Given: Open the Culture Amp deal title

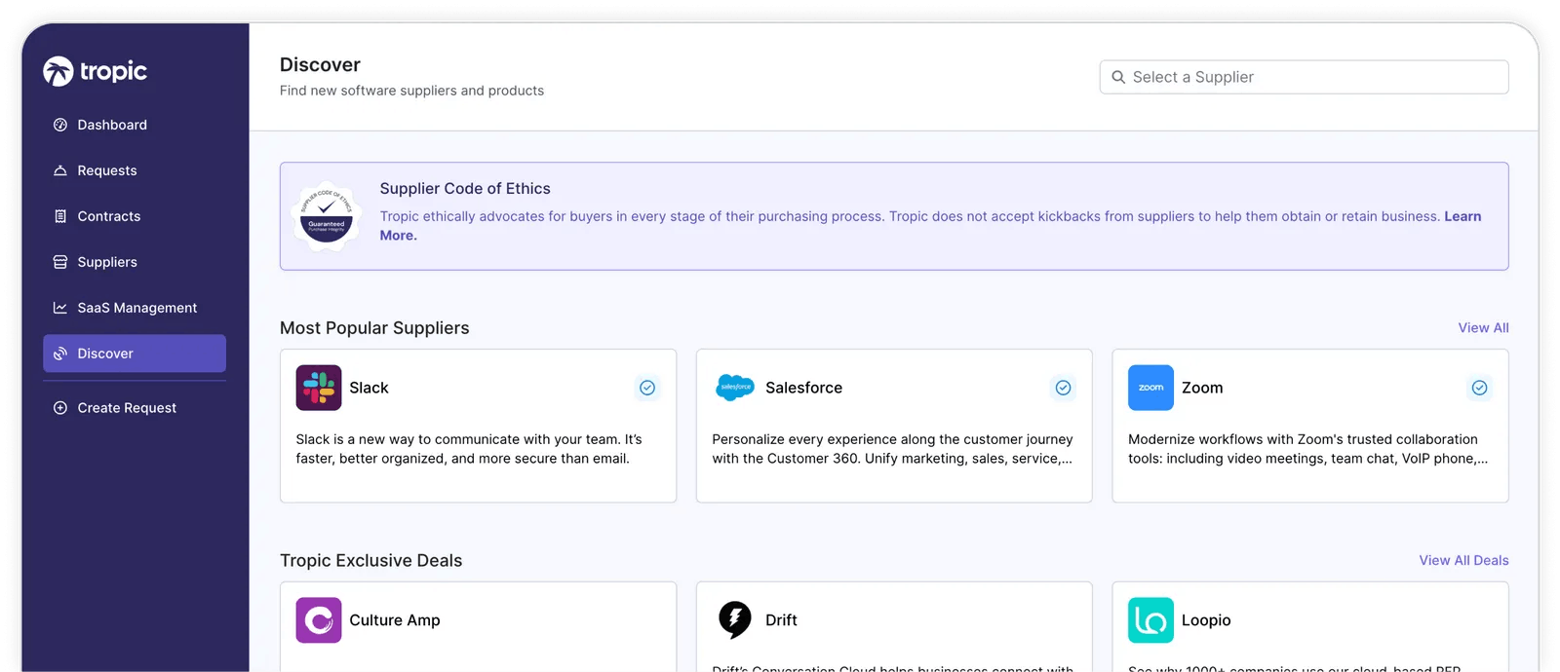Looking at the screenshot, I should coord(395,620).
